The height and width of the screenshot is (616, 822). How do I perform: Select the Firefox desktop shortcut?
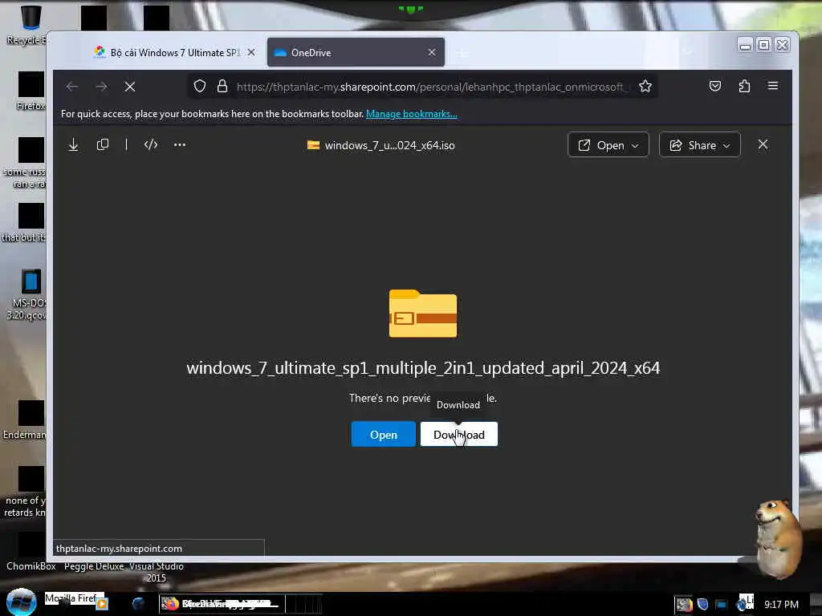click(x=31, y=91)
